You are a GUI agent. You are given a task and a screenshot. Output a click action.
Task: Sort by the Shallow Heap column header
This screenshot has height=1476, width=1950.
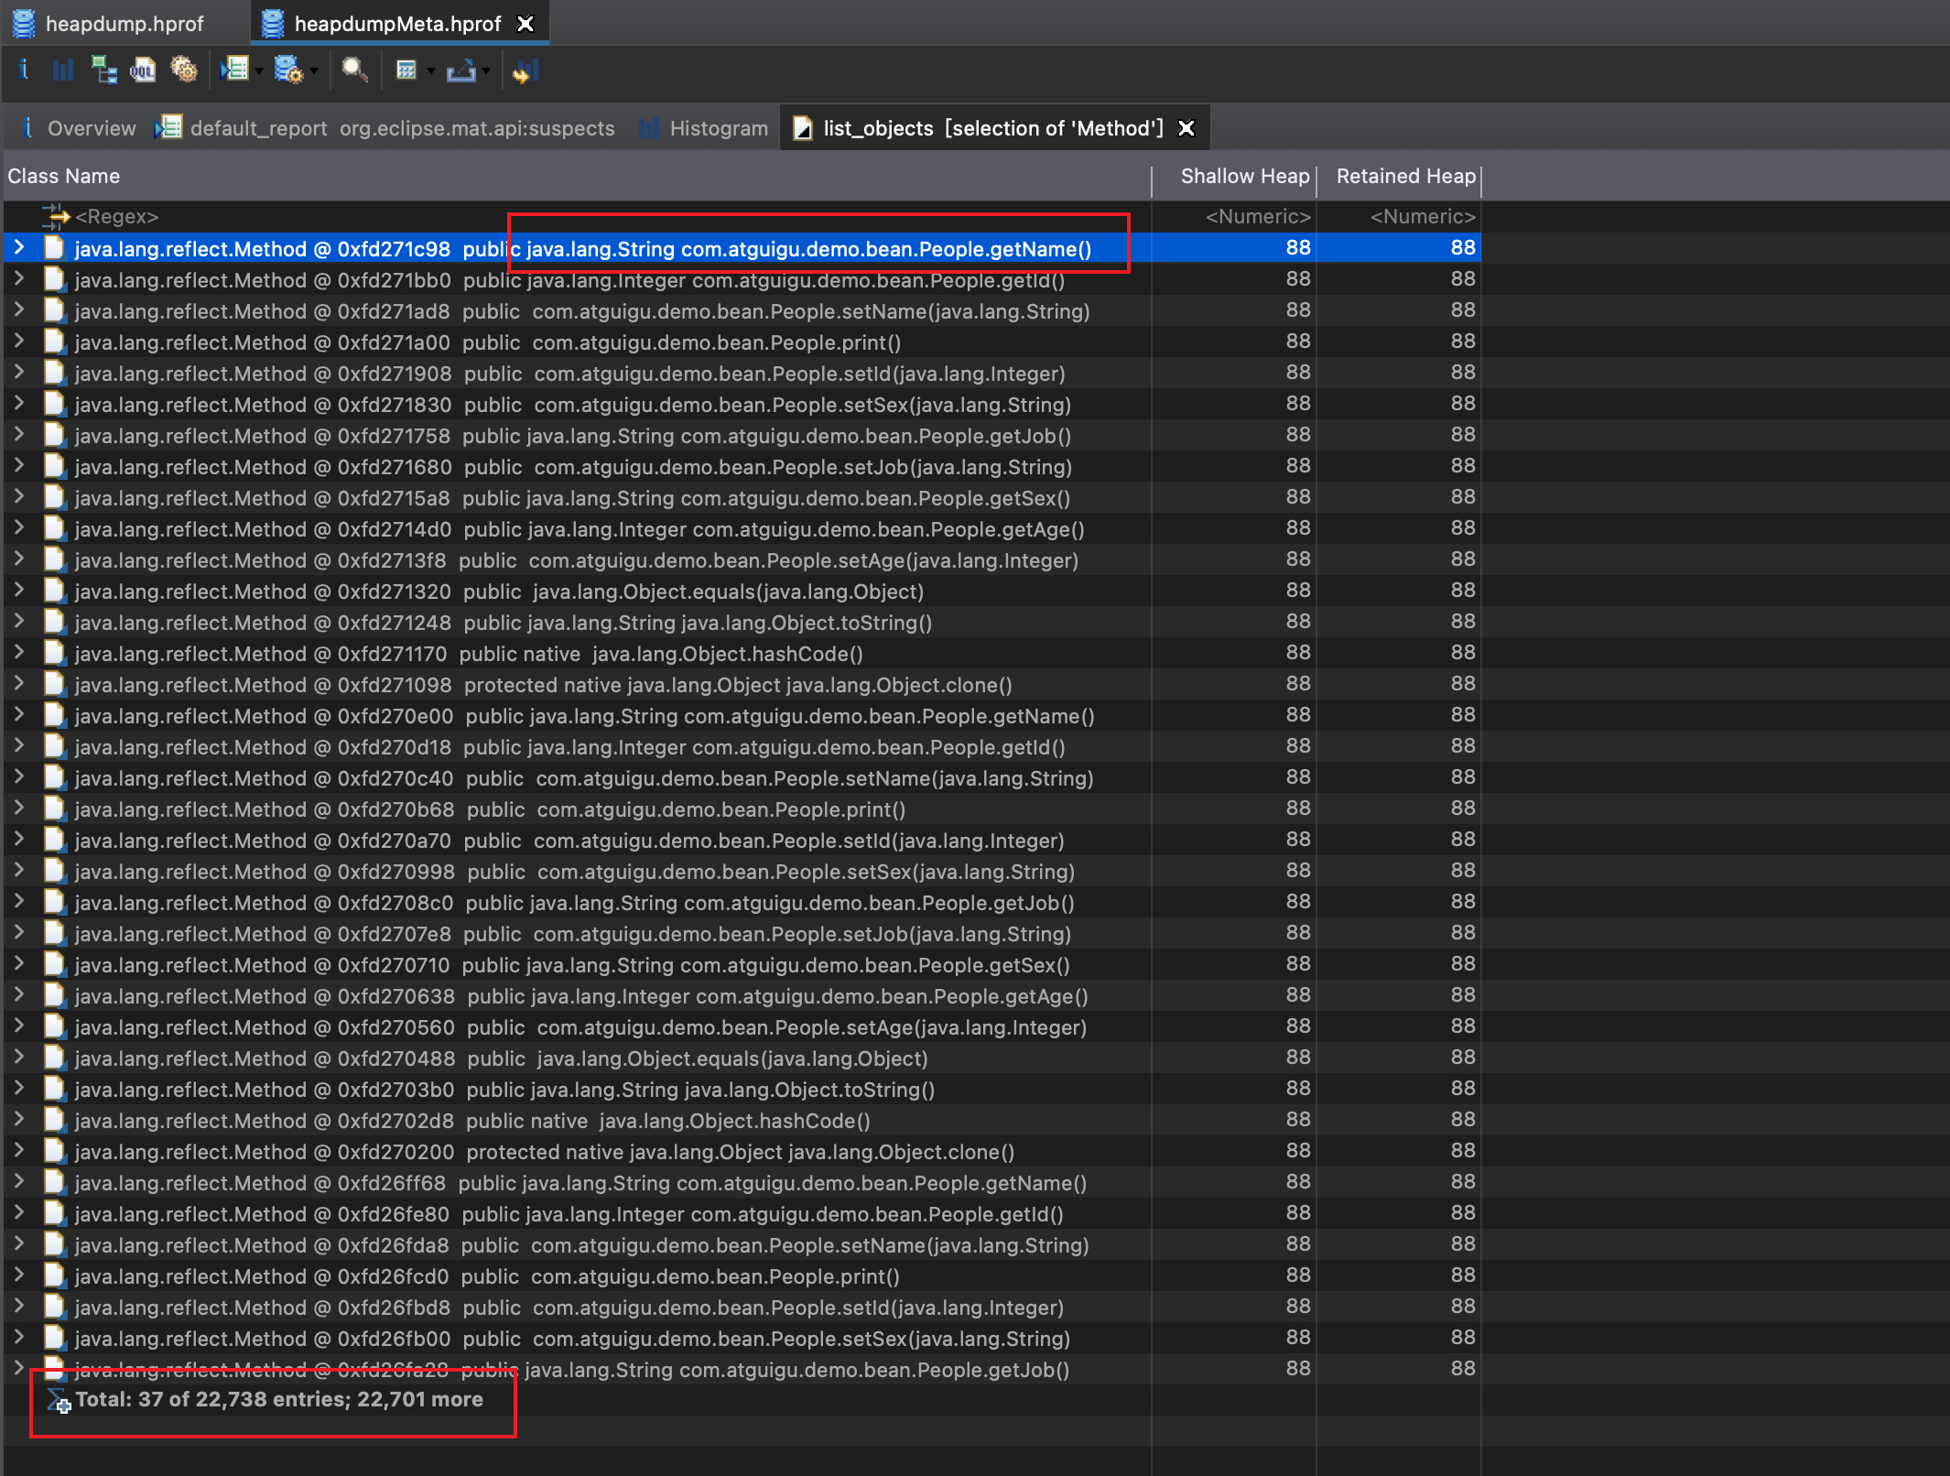tap(1234, 176)
